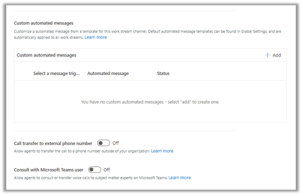Click the Select a message trigger column header
Image resolution: width=302 pixels, height=195 pixels.
56,73
